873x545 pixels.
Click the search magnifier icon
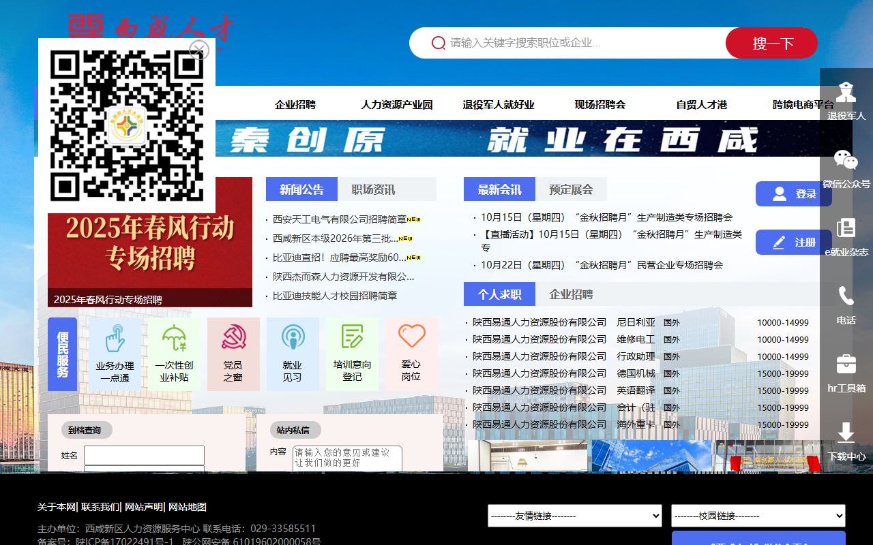pos(439,43)
